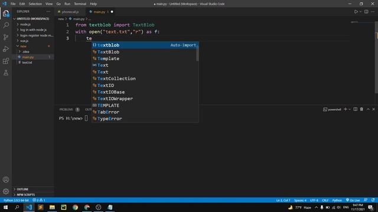378x212 pixels.
Task: Open Windows Start menu
Action: 5,207
